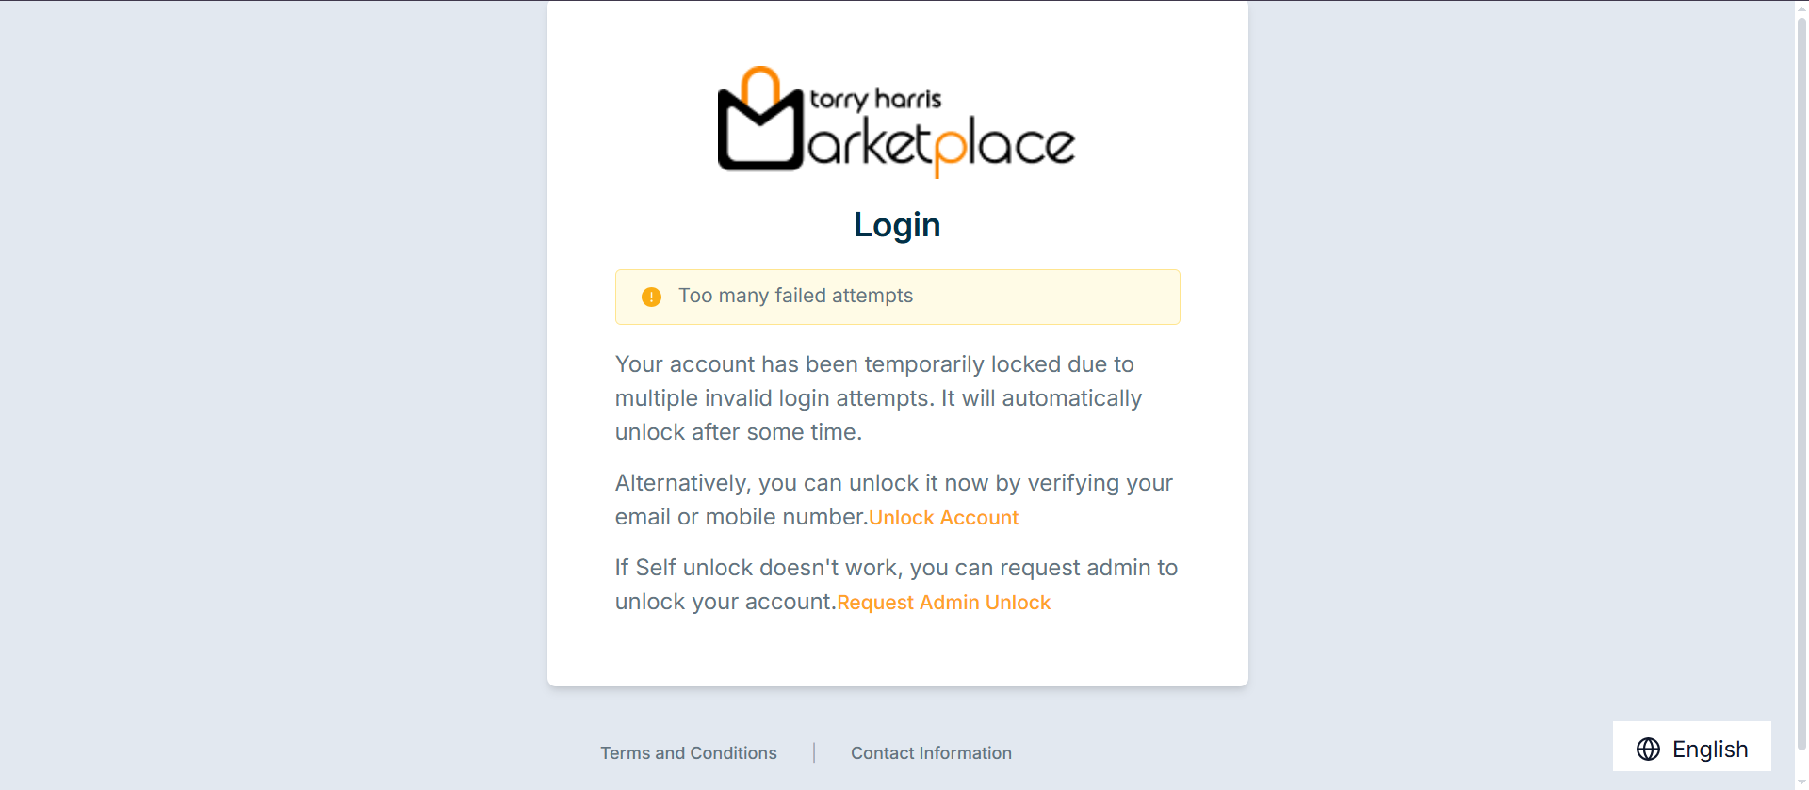Open the Terms and Conditions link
The image size is (1809, 790).
pyautogui.click(x=689, y=753)
